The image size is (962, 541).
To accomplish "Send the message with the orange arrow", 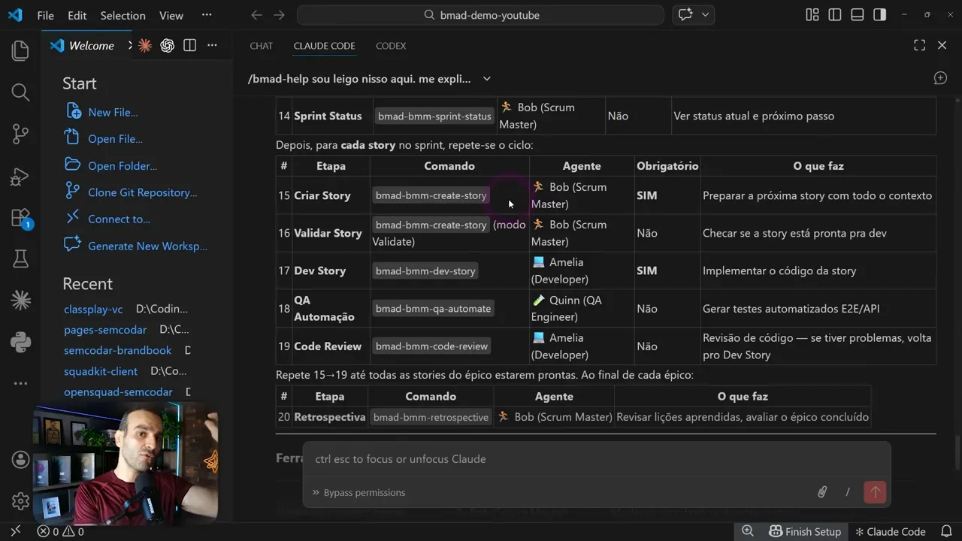I will [x=874, y=492].
